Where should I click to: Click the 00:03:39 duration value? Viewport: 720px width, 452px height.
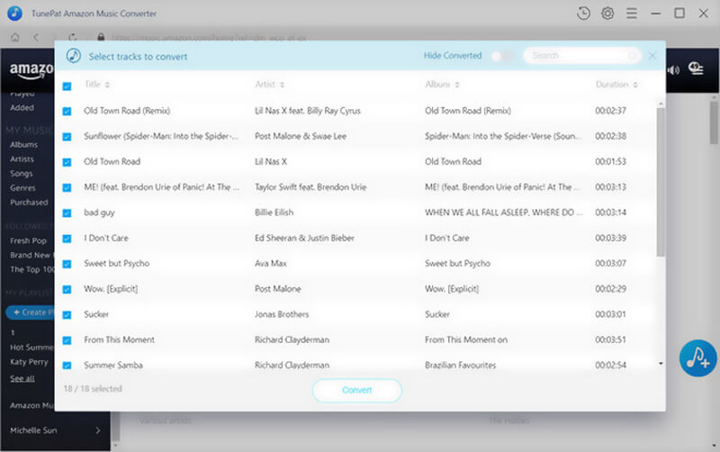coord(610,238)
